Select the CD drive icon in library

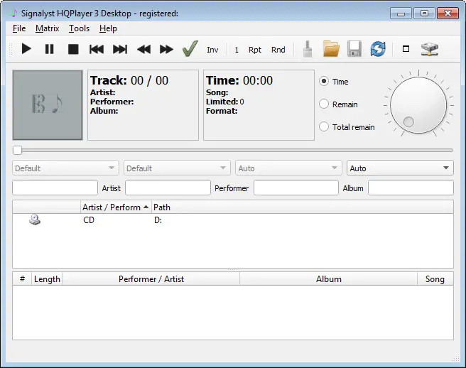[x=35, y=220]
